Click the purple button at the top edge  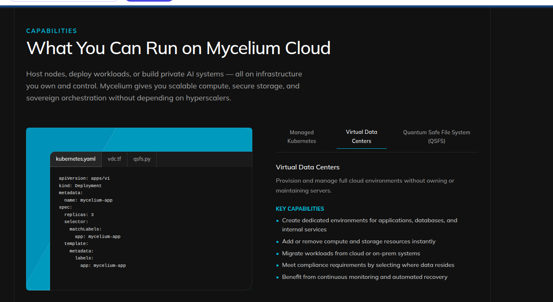149,1
